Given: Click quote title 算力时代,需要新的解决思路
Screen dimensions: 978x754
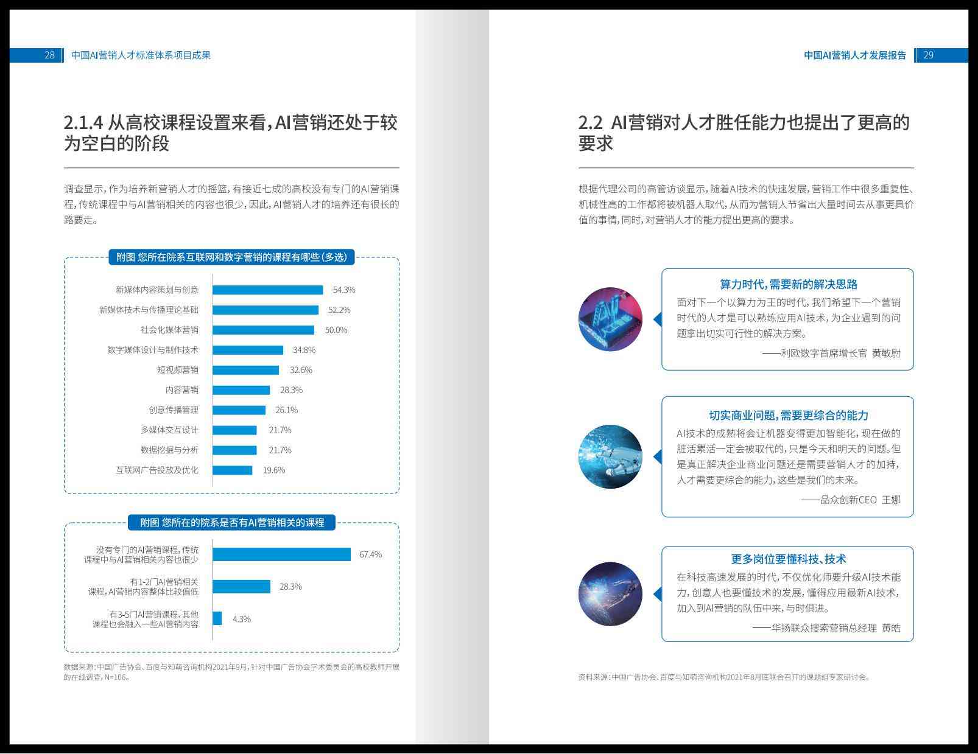Looking at the screenshot, I should [788, 284].
